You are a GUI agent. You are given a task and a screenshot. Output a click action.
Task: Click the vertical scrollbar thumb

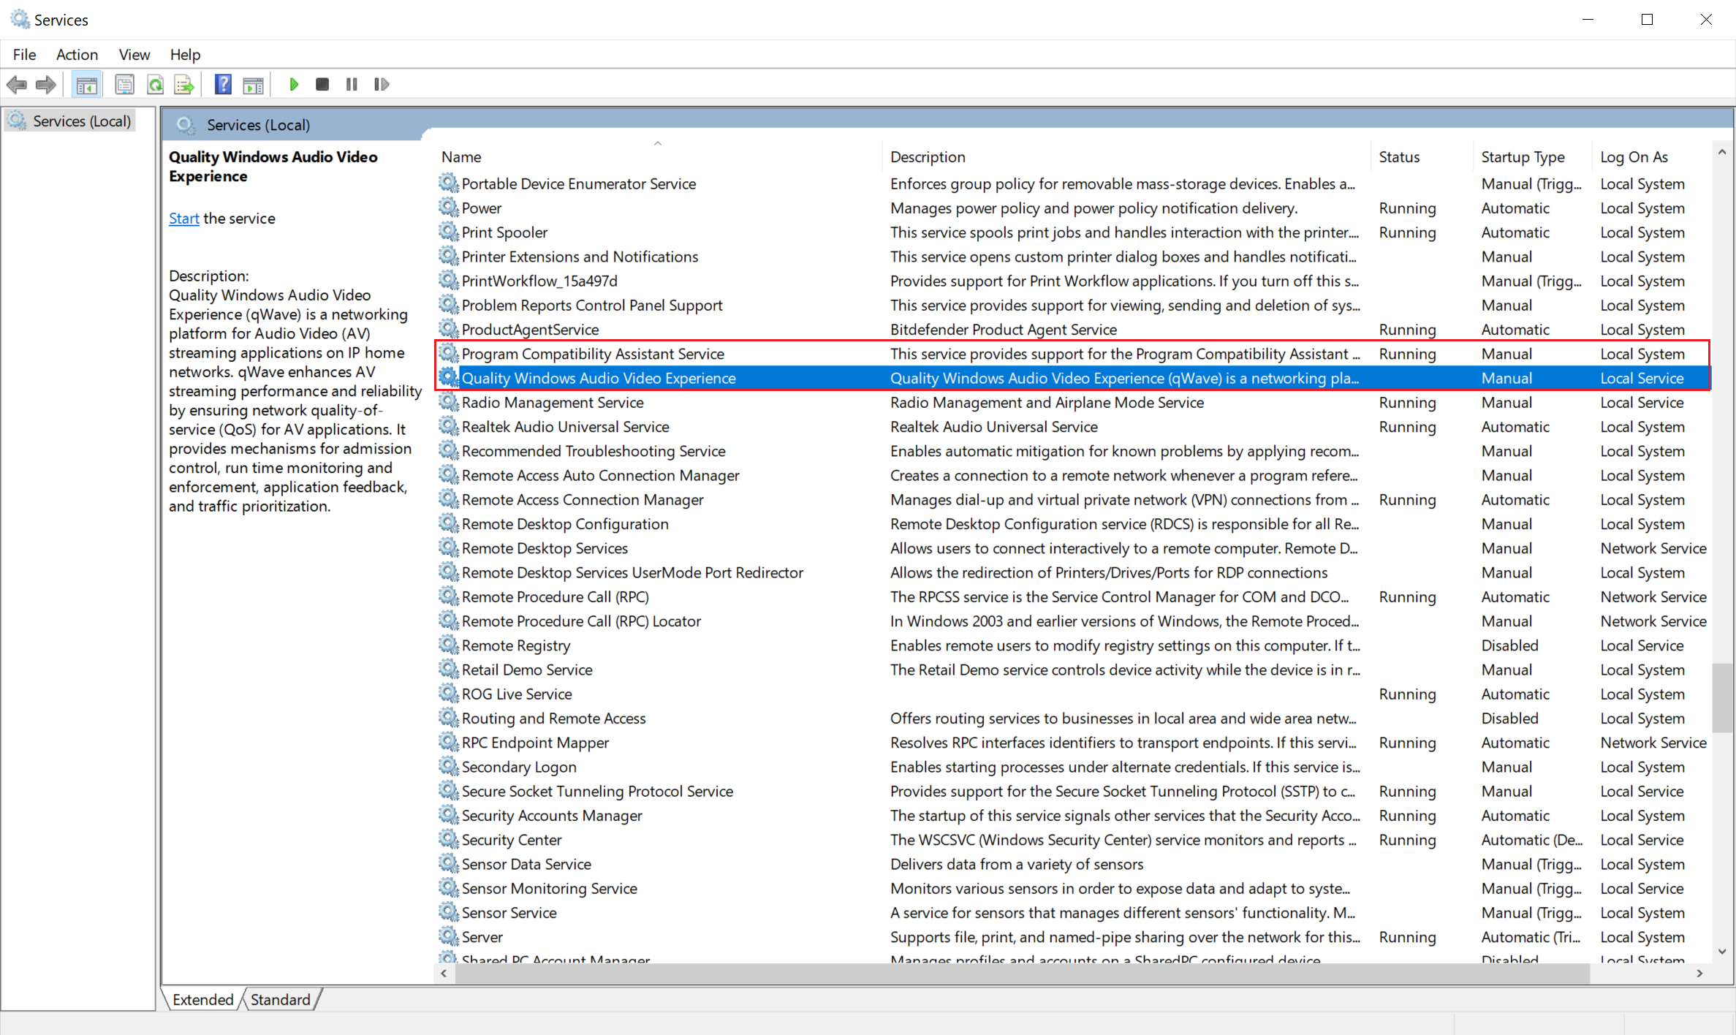1722,697
